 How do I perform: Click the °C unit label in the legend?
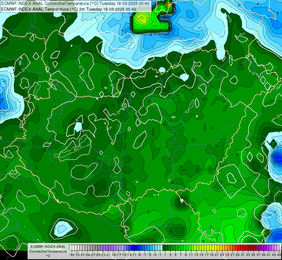click(48, 256)
